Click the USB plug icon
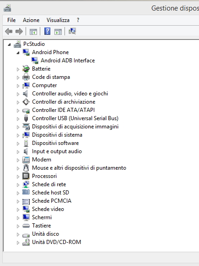Image resolution: width=199 pixels, height=266 pixels. (x=26, y=118)
